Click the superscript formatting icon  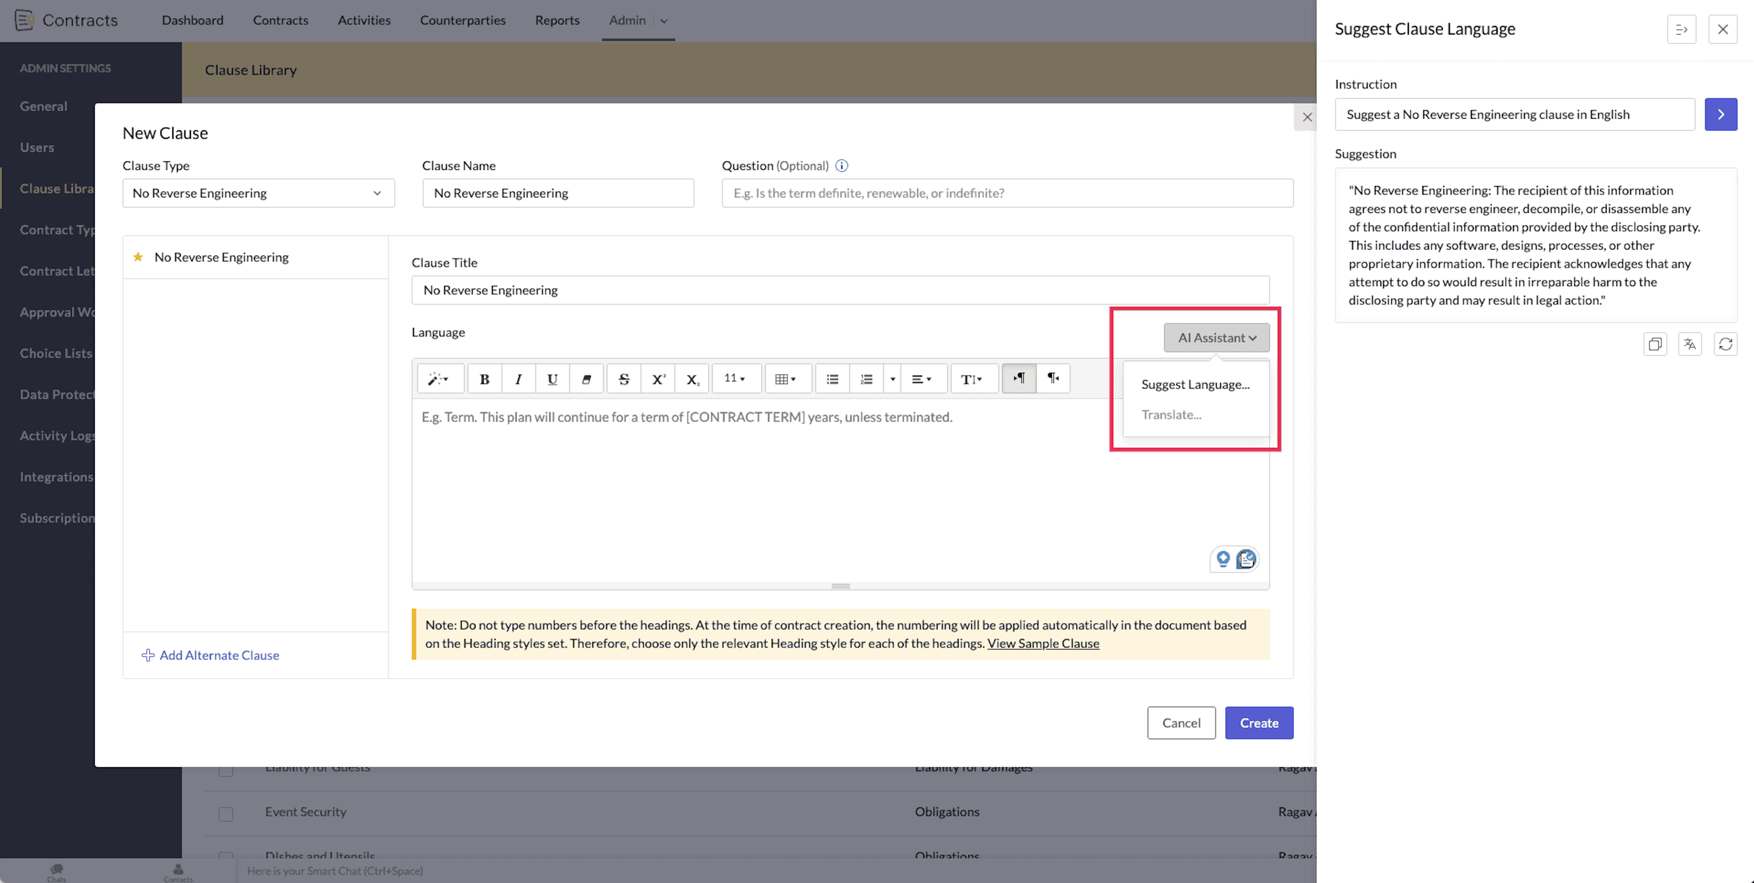(657, 379)
